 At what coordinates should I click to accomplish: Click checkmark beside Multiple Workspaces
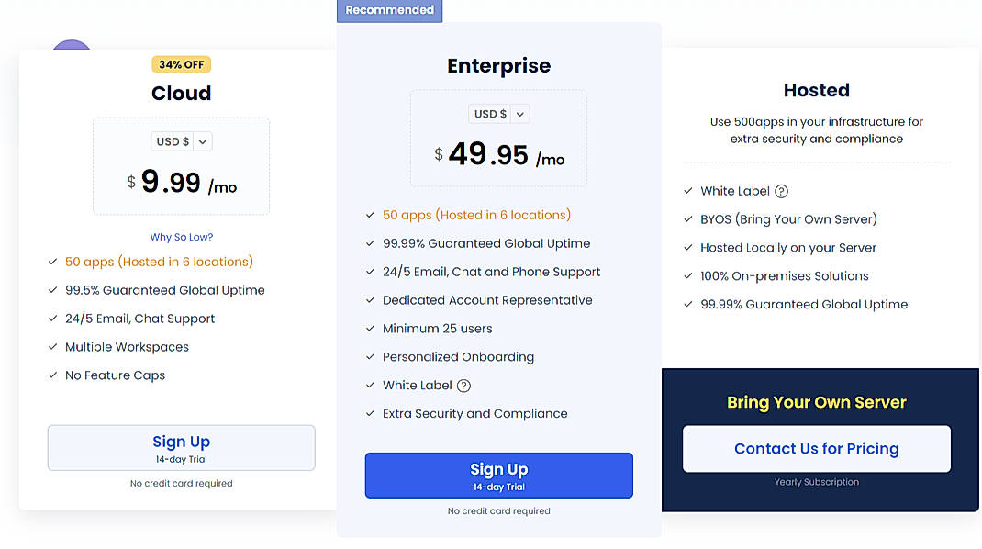click(x=52, y=347)
